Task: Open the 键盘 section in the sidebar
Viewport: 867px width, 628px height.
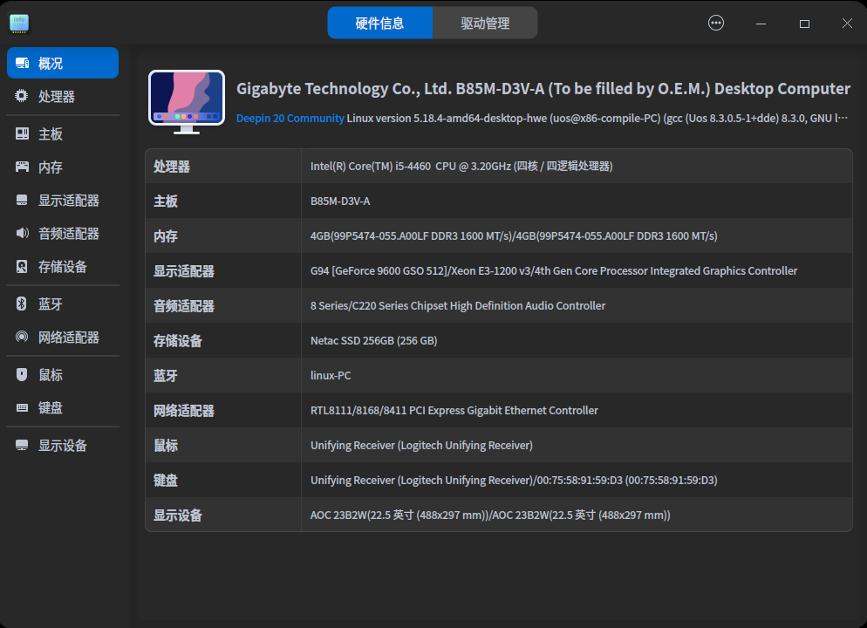Action: (x=48, y=407)
